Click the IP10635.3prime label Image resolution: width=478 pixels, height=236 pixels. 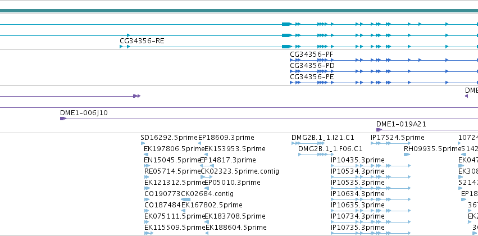[x=358, y=205]
